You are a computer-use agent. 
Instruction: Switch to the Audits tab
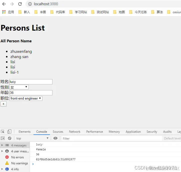(x=167, y=132)
